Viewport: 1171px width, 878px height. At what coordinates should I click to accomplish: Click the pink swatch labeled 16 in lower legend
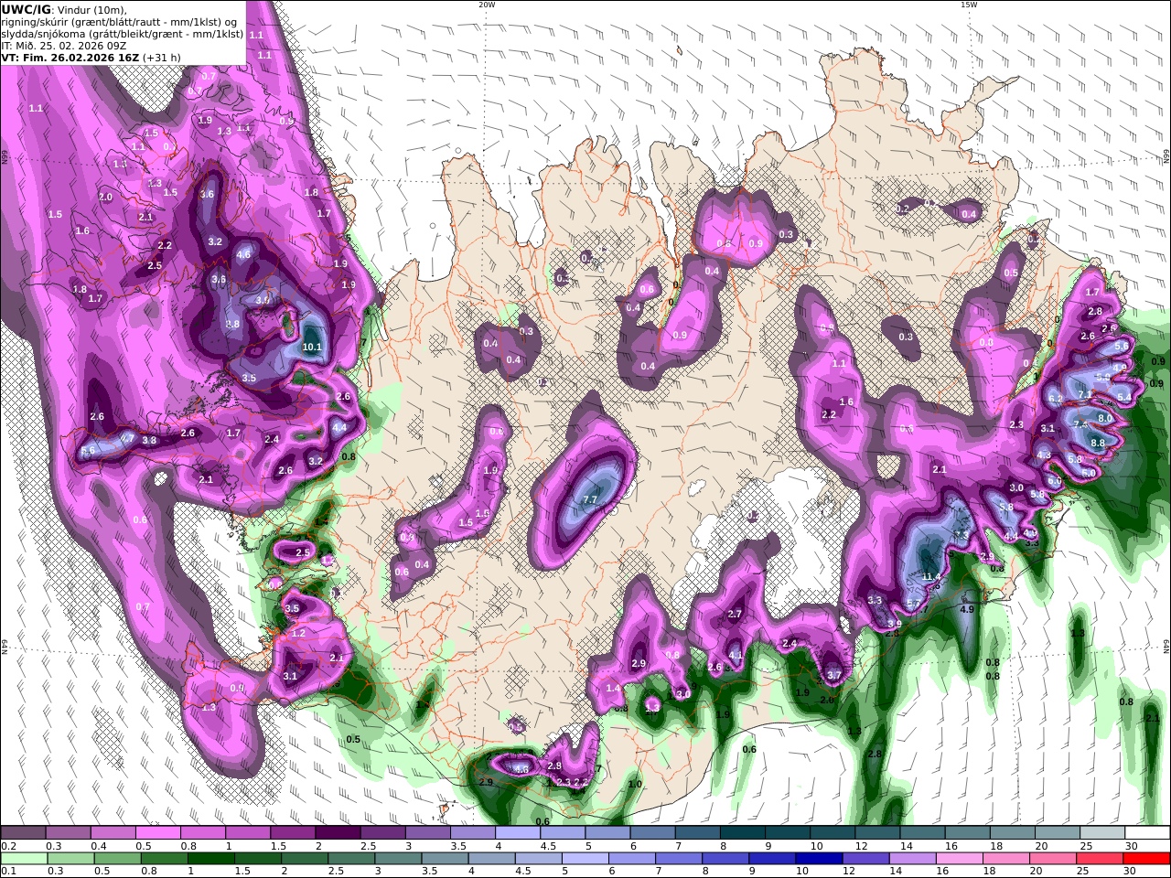pyautogui.click(x=960, y=859)
